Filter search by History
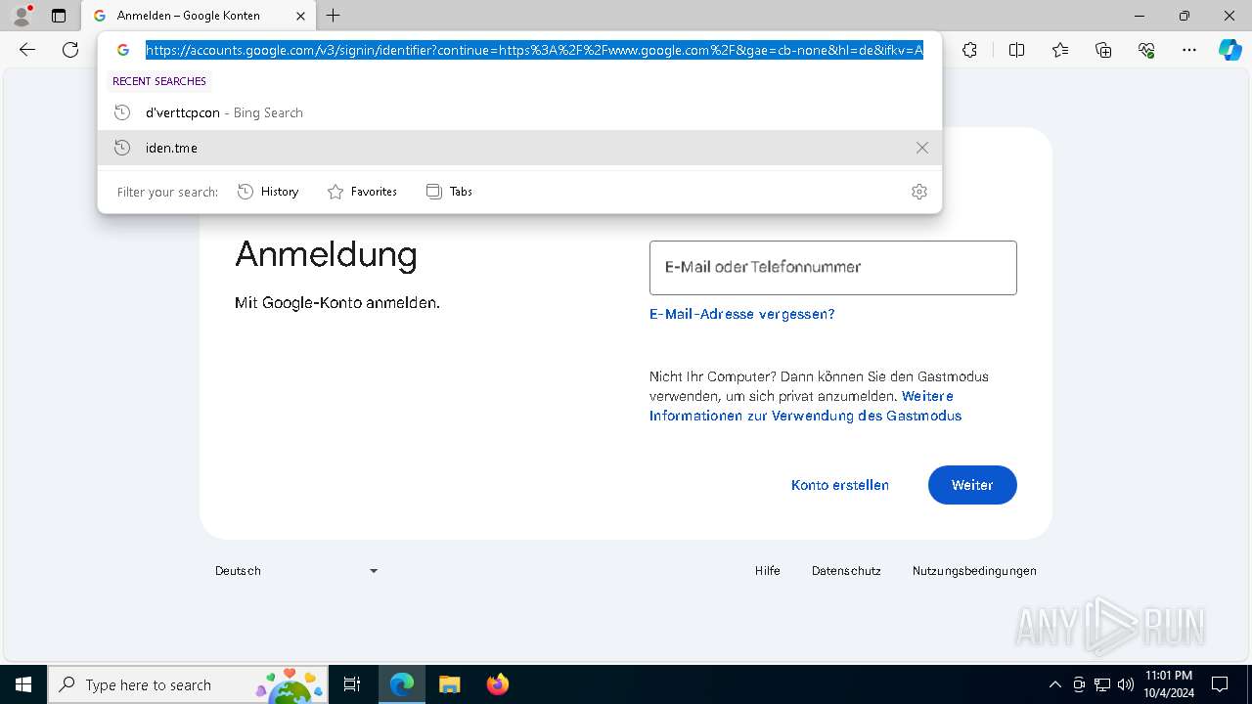Viewport: 1252px width, 704px height. [268, 192]
